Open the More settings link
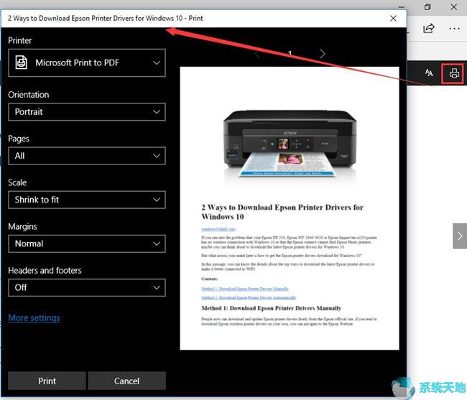Screen dimensions: 467x400 click(x=34, y=318)
